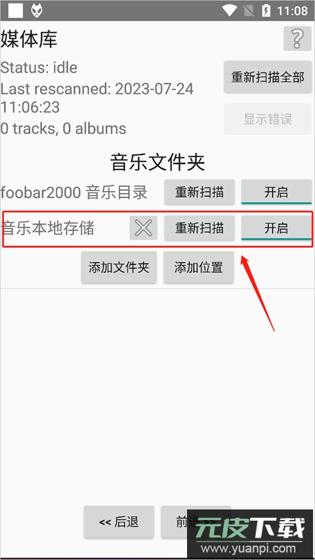Screen dimensions: 315x560
Task: Tap the no-SIM status bar icon
Action: coord(247,11)
